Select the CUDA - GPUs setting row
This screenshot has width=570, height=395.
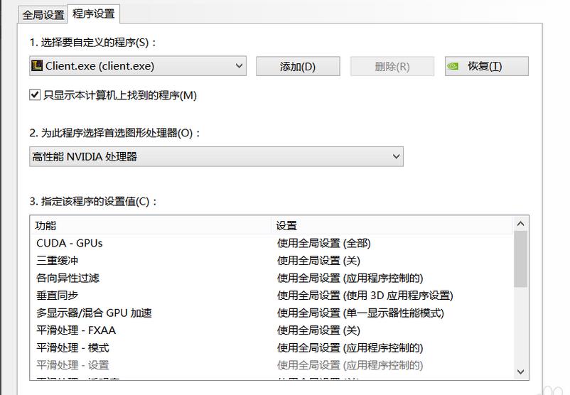[70, 243]
